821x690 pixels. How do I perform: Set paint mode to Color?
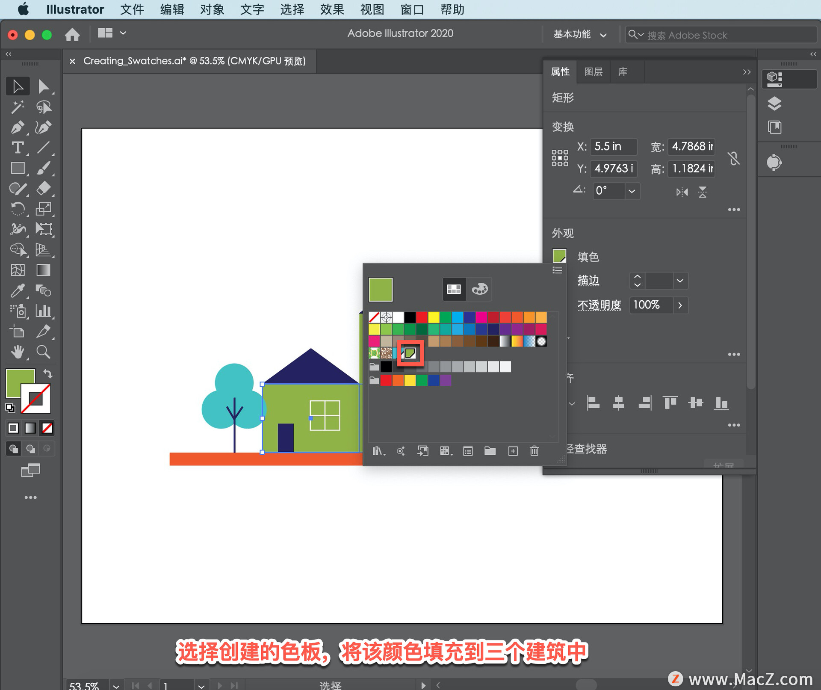[13, 428]
